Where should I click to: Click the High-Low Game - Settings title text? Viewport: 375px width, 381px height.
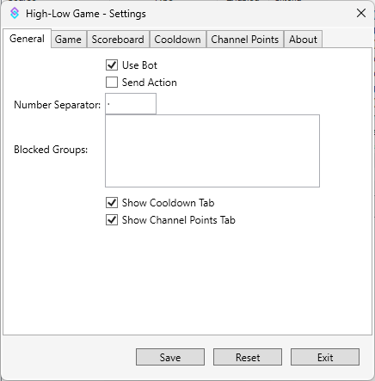click(x=86, y=14)
